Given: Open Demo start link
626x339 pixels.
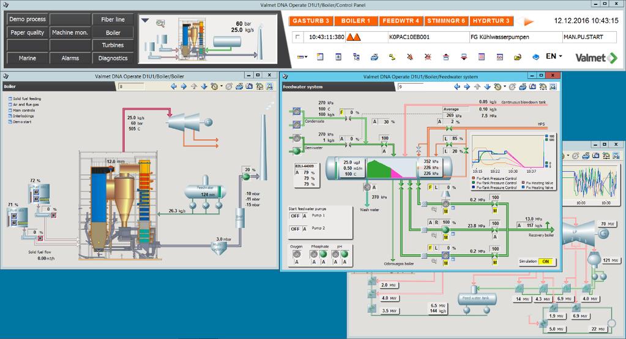Looking at the screenshot, I should (x=22, y=122).
